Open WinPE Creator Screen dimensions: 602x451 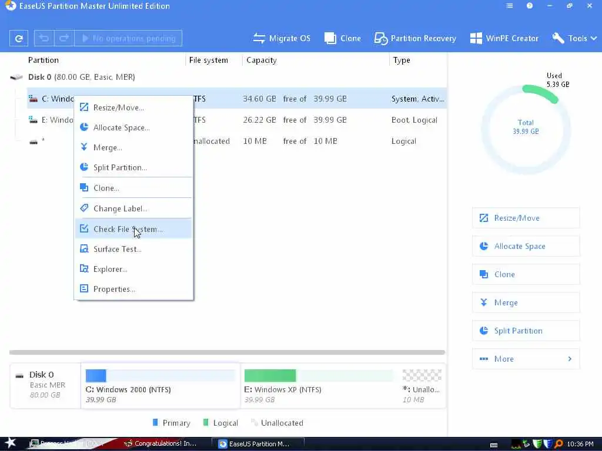504,38
